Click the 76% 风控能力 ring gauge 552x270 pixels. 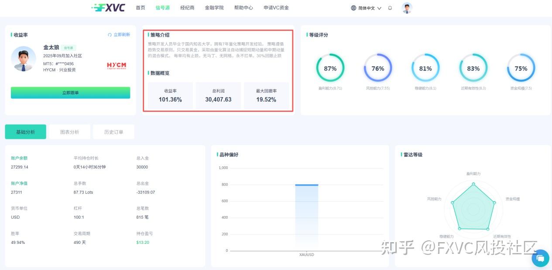click(378, 68)
